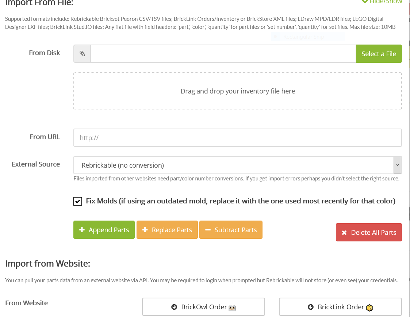
Task: Click the X icon on Delete All Parts
Action: tap(344, 233)
